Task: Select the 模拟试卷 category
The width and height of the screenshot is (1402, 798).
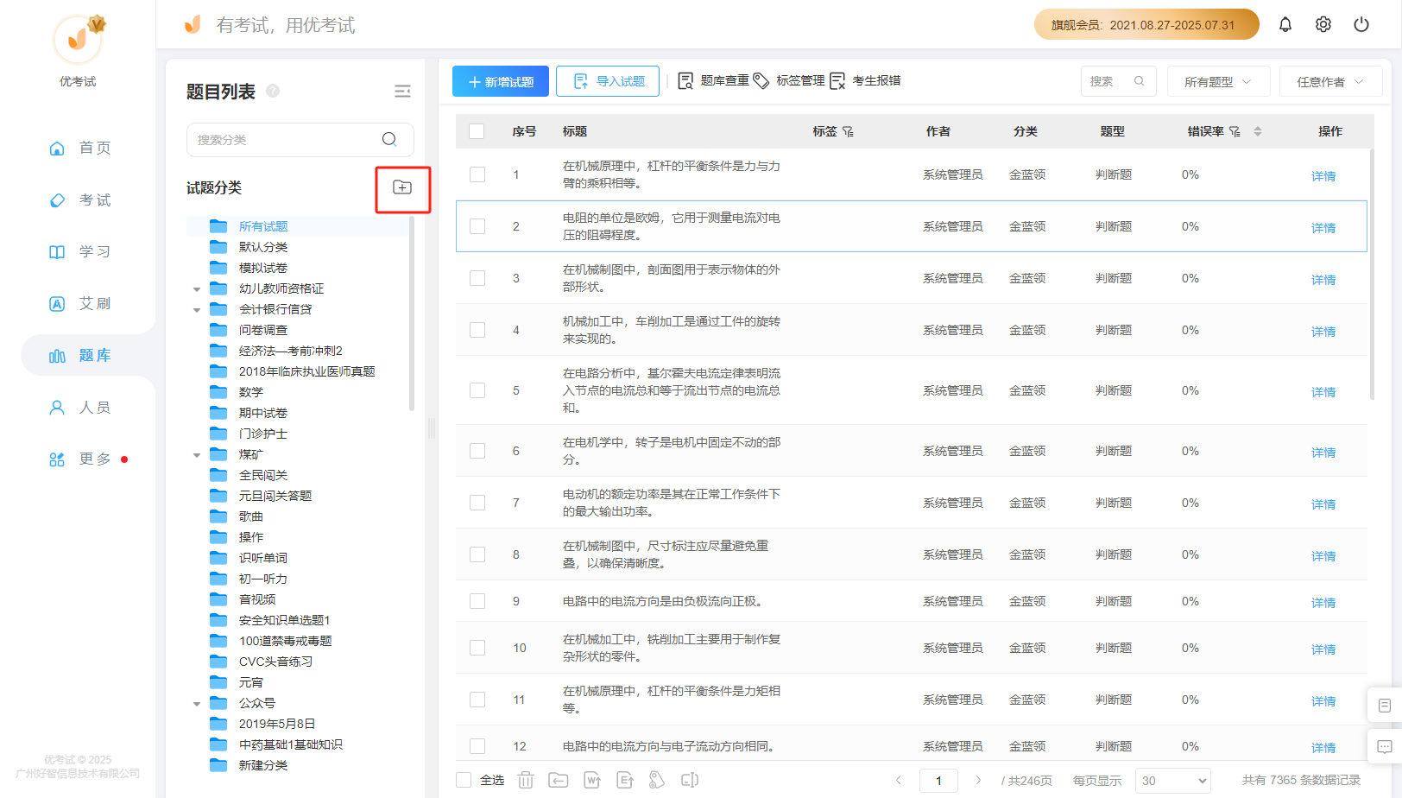Action: point(263,268)
